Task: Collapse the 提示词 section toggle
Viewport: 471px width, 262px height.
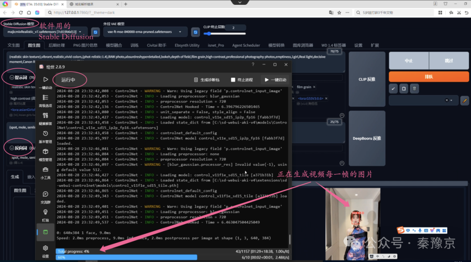Action: (x=12, y=77)
